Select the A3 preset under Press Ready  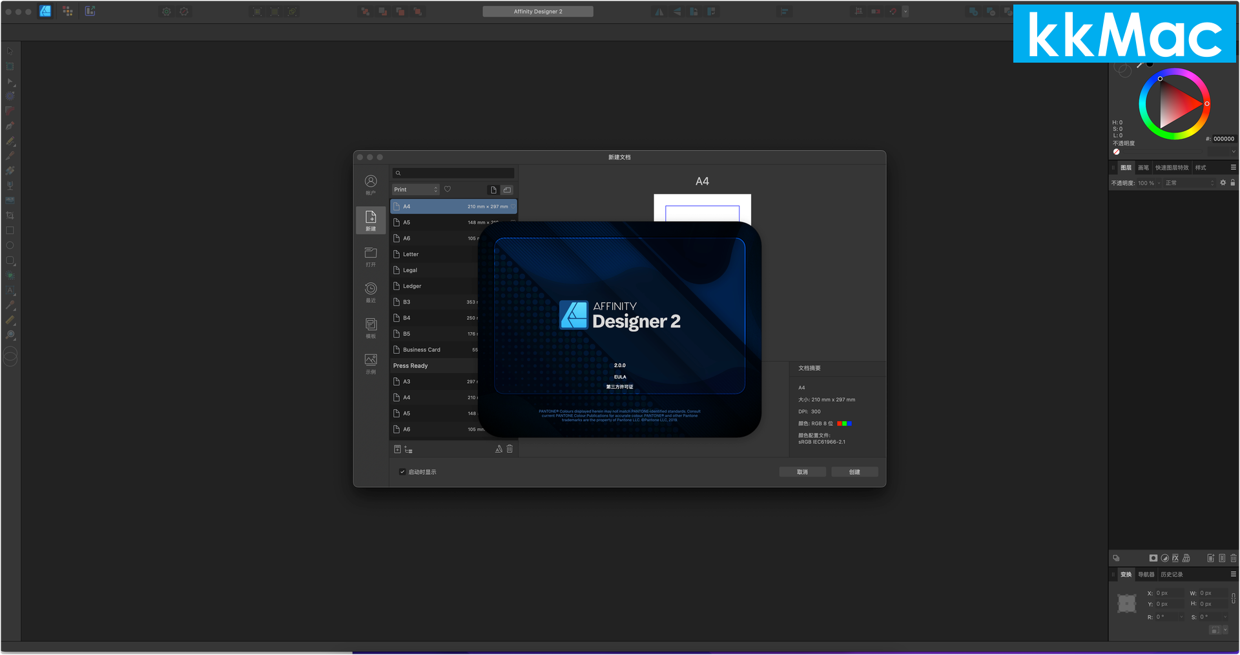point(435,382)
